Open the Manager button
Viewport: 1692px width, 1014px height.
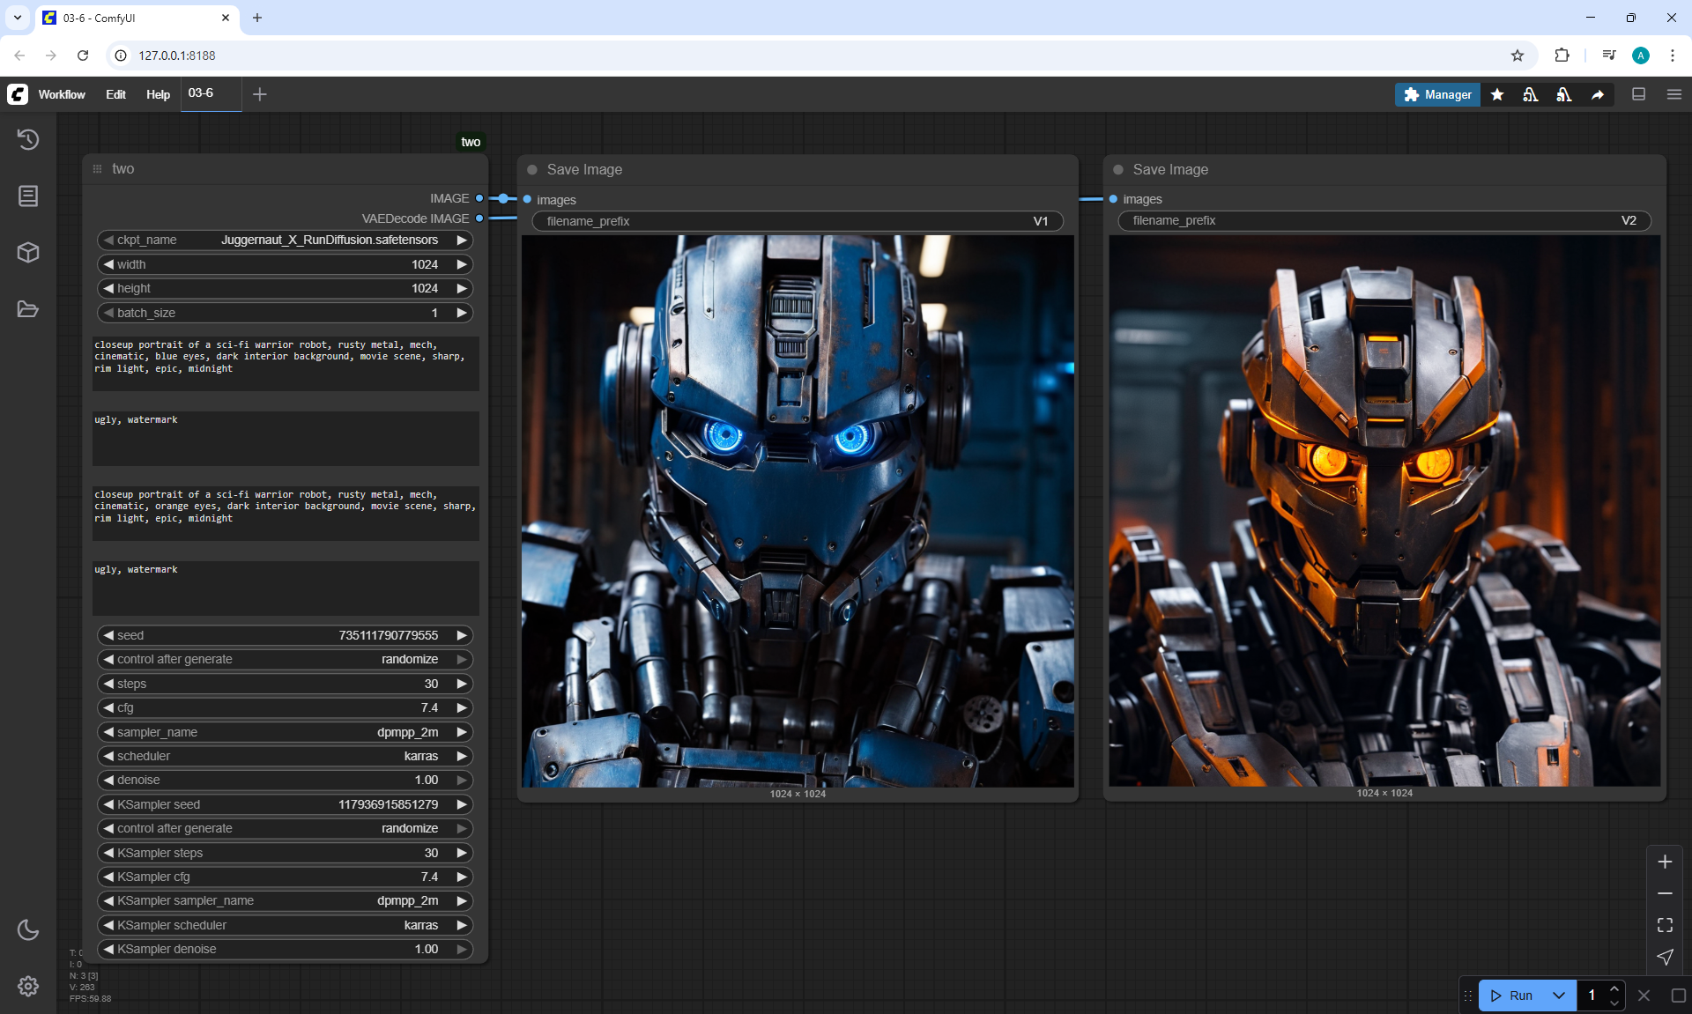pyautogui.click(x=1437, y=94)
